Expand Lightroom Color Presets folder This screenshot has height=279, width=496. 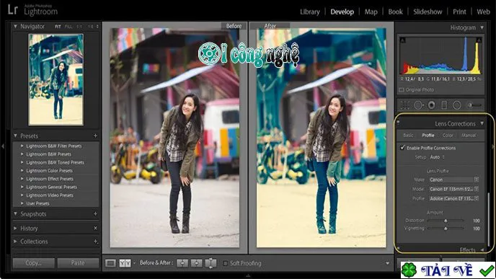tap(22, 170)
